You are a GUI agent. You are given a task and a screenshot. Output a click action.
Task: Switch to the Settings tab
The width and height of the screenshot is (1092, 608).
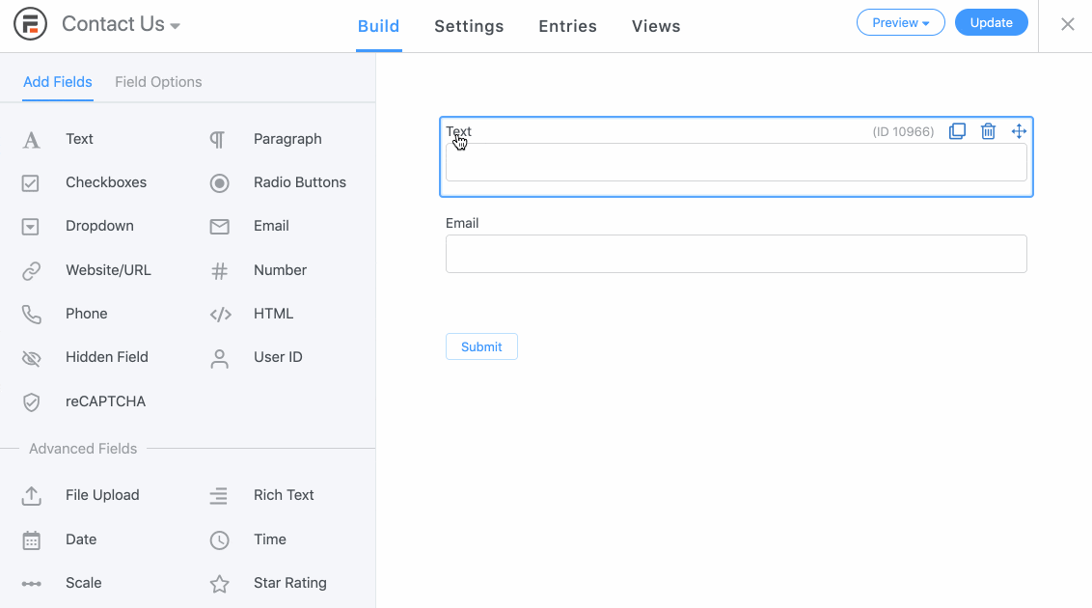point(469,26)
